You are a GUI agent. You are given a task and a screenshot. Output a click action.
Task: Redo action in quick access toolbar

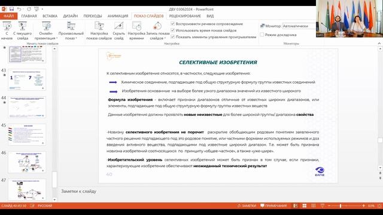(x=29, y=9)
